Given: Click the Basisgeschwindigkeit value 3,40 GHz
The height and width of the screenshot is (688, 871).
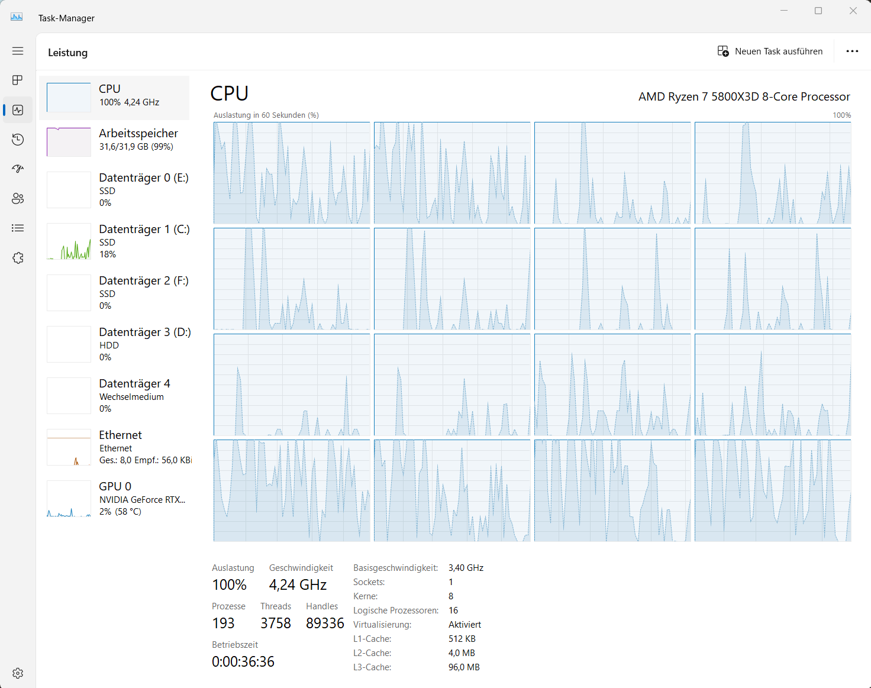Looking at the screenshot, I should click(466, 568).
